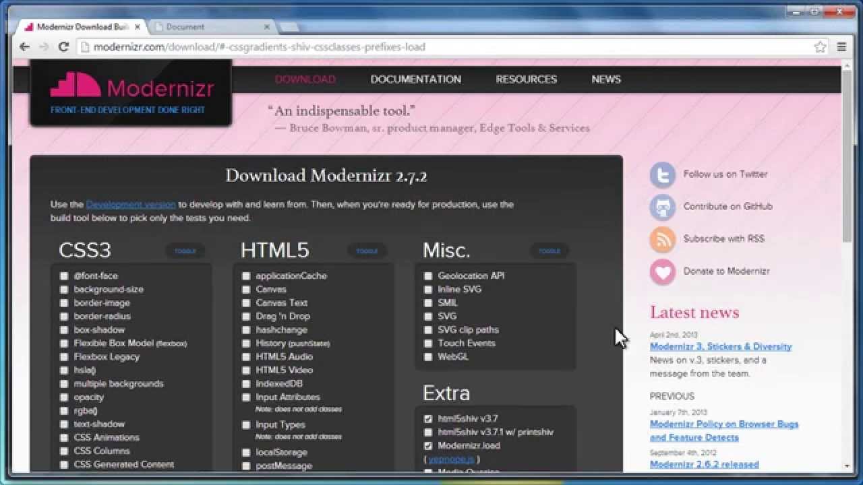Check html5shiv v3.7.1 w/ printshiv
This screenshot has height=485, width=863.
point(428,432)
